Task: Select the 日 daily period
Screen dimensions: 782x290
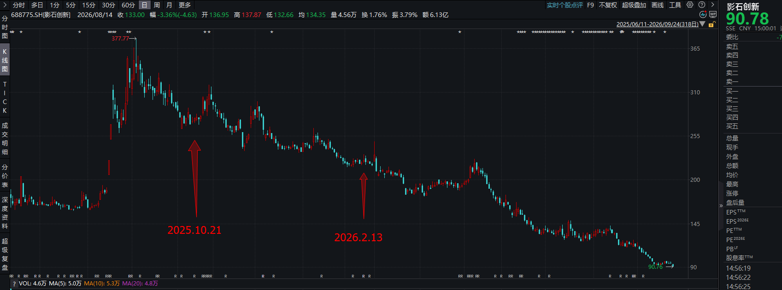Action: click(144, 5)
